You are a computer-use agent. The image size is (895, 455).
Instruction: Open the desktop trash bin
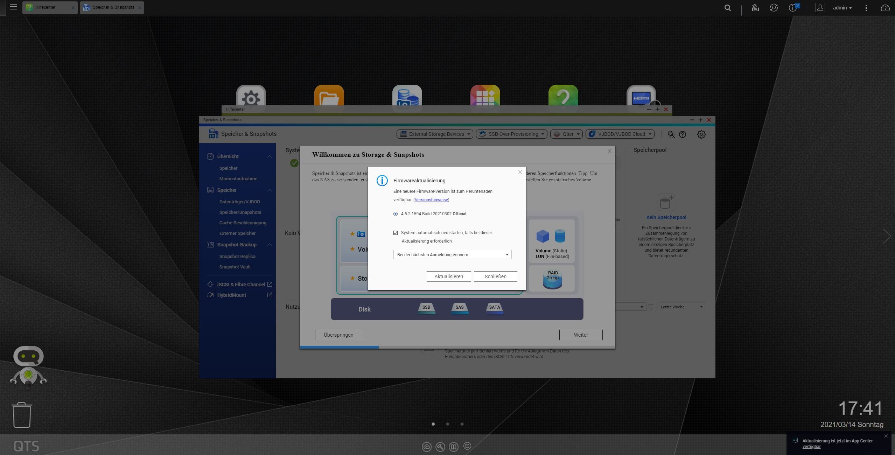coord(22,415)
